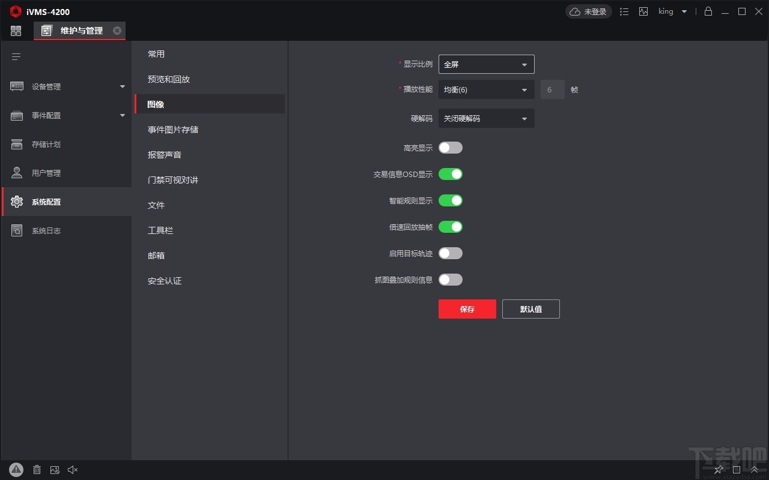View 系统日志 via its sidebar icon
Screen dimensions: 769x480
[16, 230]
